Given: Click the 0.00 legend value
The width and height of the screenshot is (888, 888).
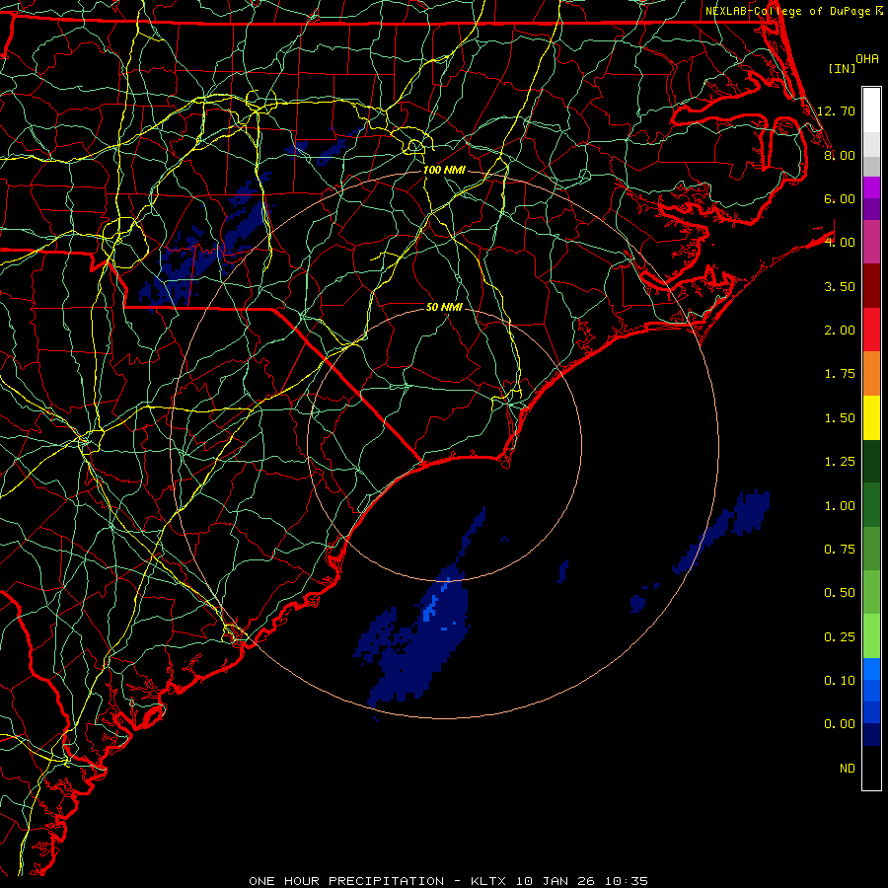Looking at the screenshot, I should pos(840,724).
